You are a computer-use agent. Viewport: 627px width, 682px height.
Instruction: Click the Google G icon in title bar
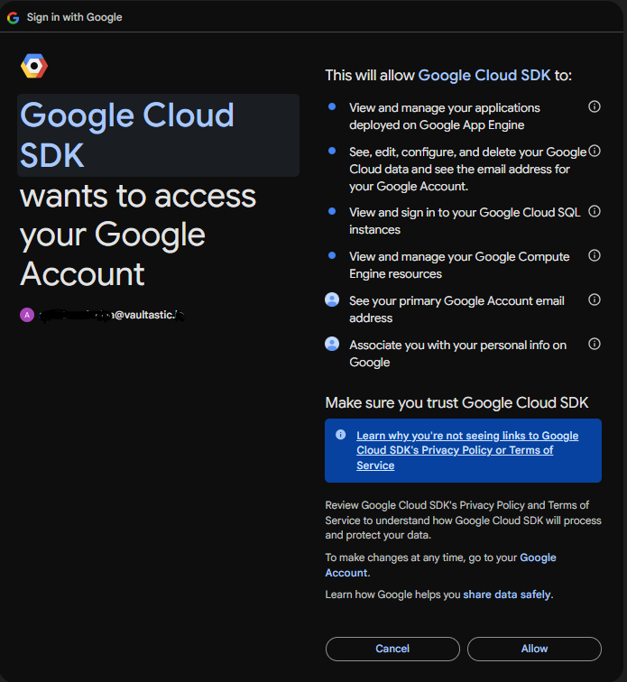coord(13,17)
